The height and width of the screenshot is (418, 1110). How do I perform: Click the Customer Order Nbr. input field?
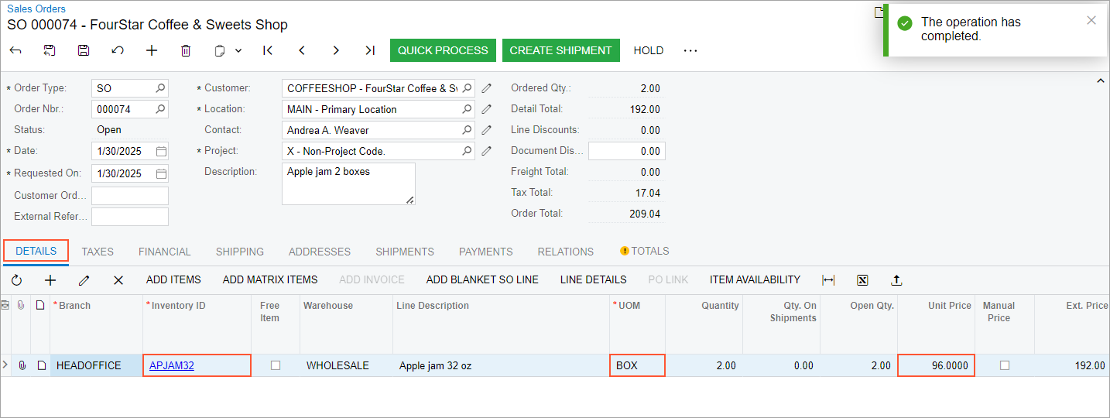pyautogui.click(x=130, y=196)
